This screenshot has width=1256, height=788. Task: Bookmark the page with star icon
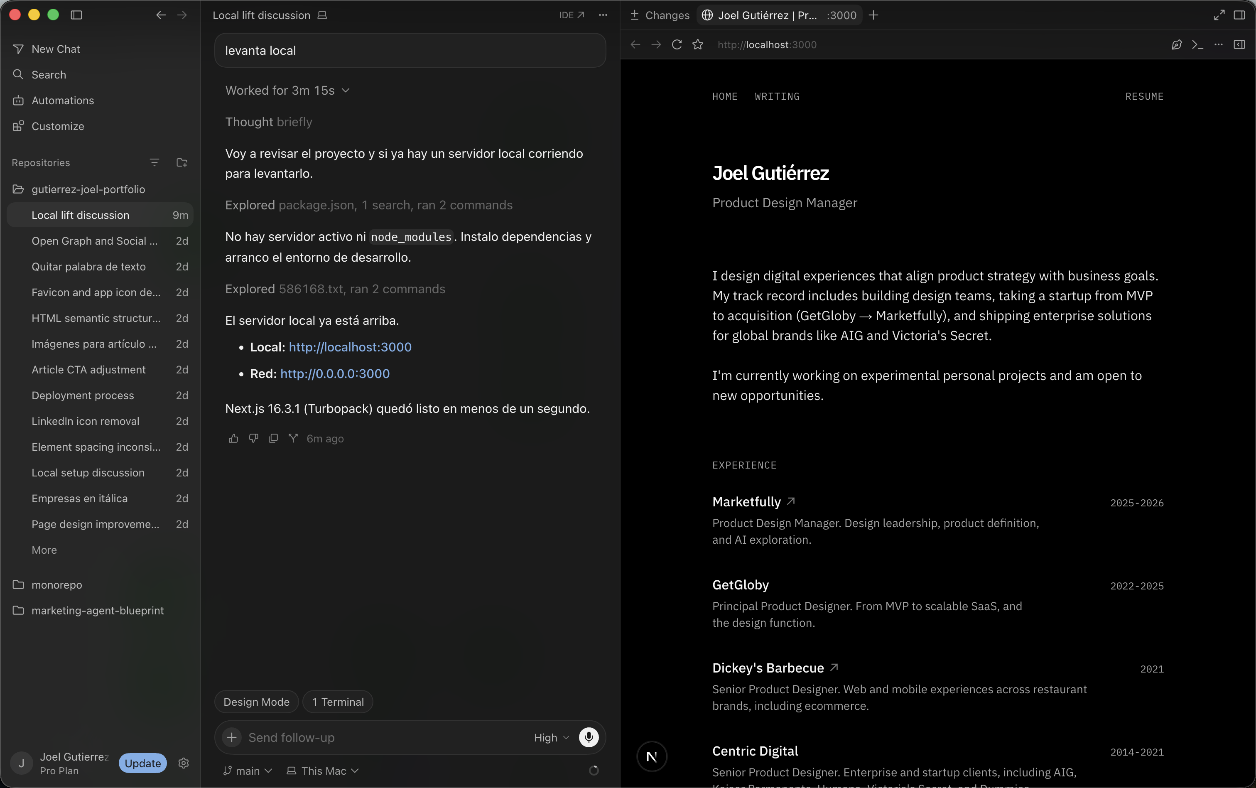[x=697, y=45]
